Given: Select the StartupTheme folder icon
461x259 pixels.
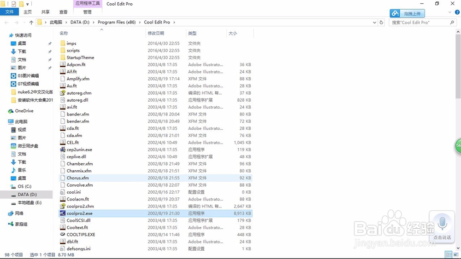Looking at the screenshot, I should pos(63,58).
